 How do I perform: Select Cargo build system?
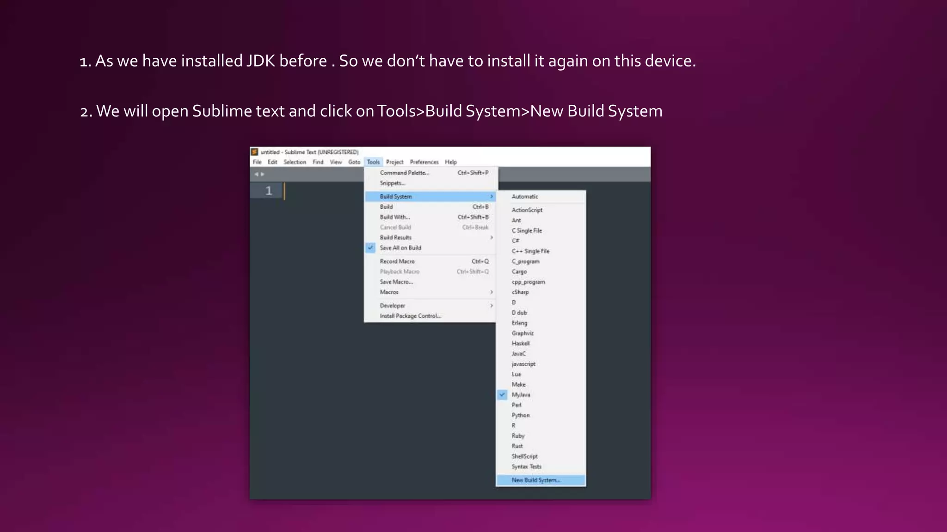[x=541, y=272]
